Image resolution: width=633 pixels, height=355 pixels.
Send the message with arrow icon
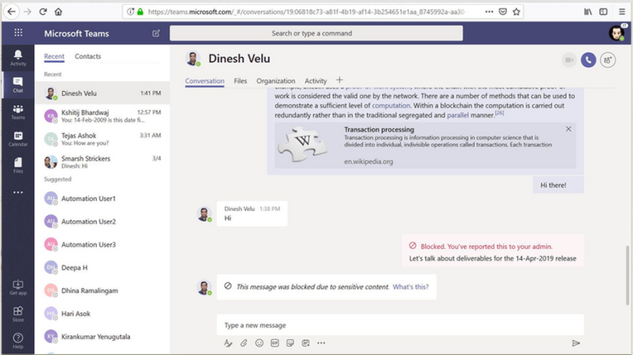(x=576, y=343)
